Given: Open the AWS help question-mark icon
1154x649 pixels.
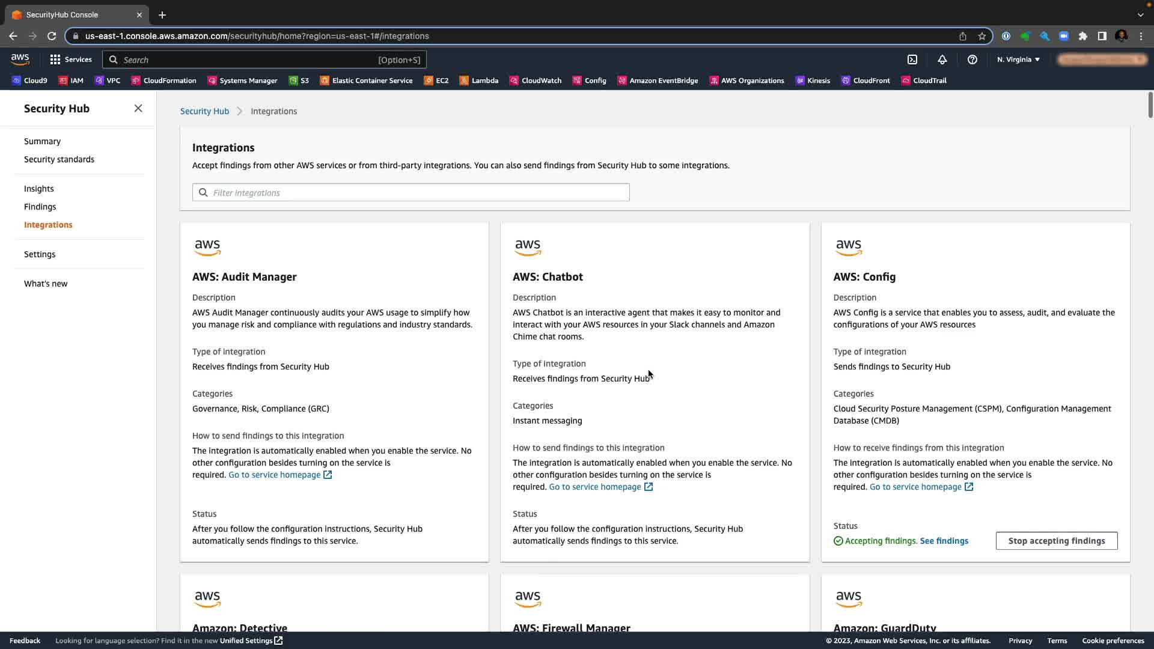Looking at the screenshot, I should [x=972, y=59].
